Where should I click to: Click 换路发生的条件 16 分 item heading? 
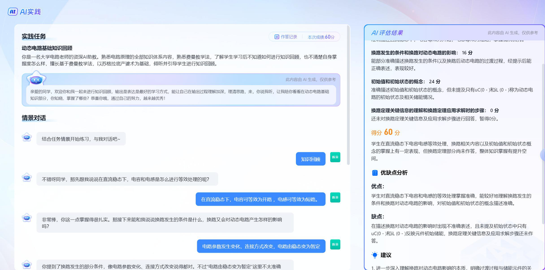(422, 53)
